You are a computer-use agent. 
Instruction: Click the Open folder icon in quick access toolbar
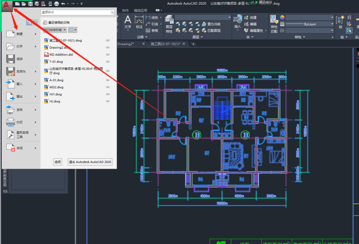click(24, 4)
